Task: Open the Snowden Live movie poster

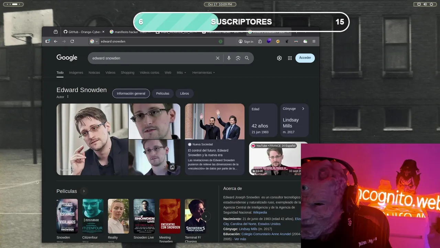Action: [144, 216]
